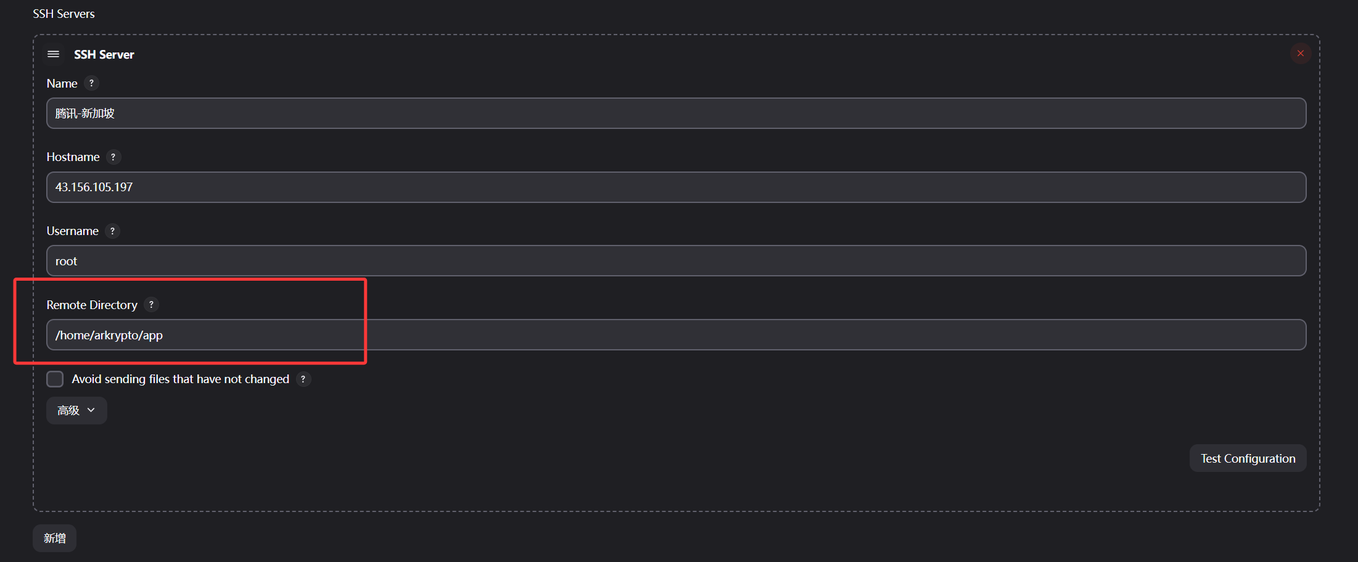The width and height of the screenshot is (1358, 562).
Task: Click the drag handle beside SSH Server
Action: click(x=54, y=54)
